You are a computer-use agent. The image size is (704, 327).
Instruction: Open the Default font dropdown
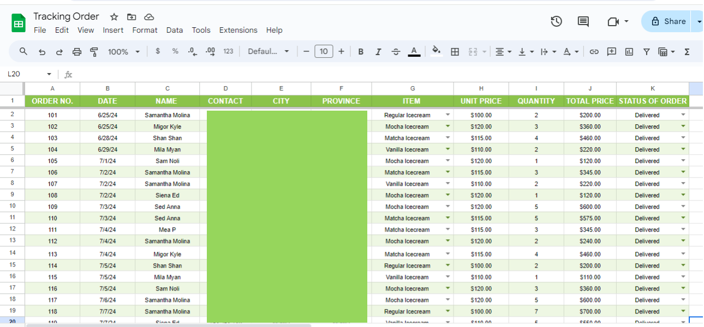[269, 51]
